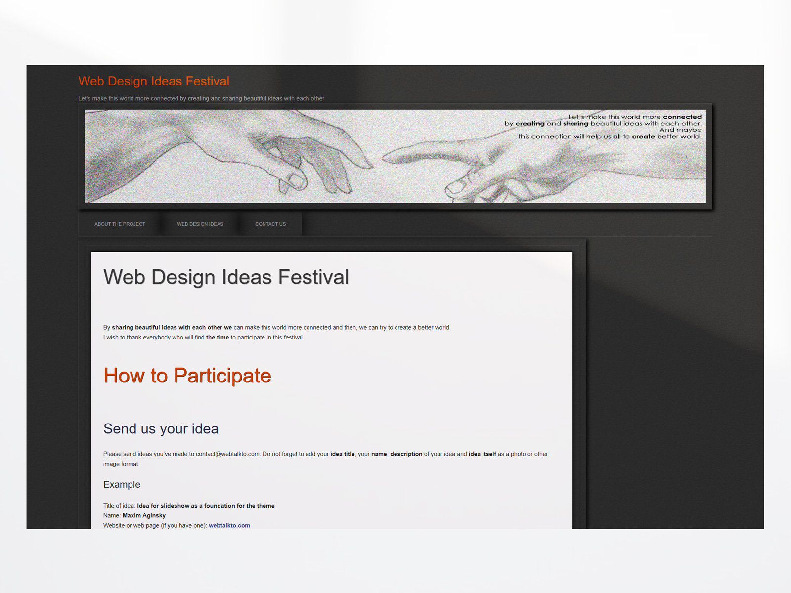Image resolution: width=791 pixels, height=593 pixels.
Task: Click the bold phrase 'the time'
Action: 217,337
